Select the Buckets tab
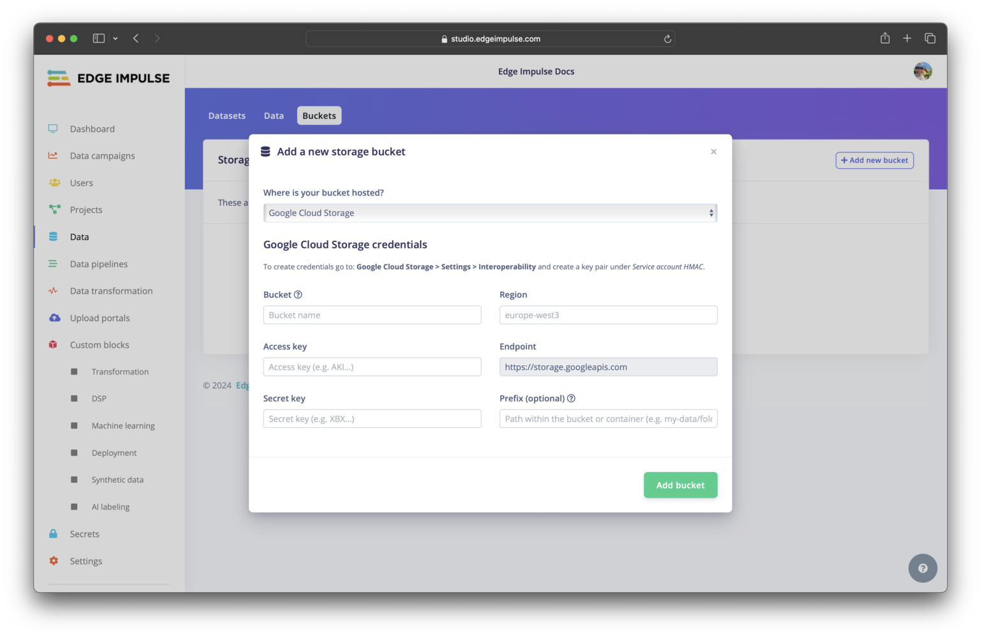 click(x=319, y=115)
